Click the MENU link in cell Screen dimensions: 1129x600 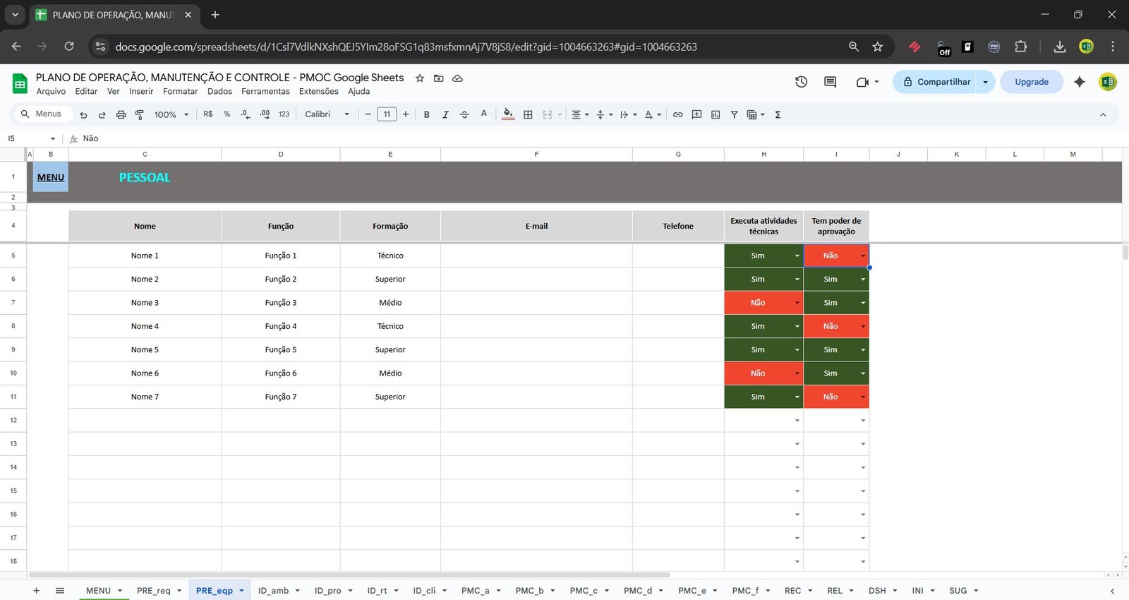pyautogui.click(x=51, y=177)
